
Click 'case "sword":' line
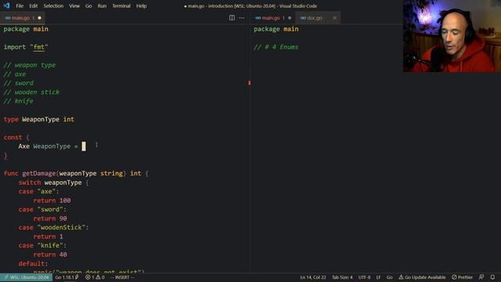tap(42, 209)
